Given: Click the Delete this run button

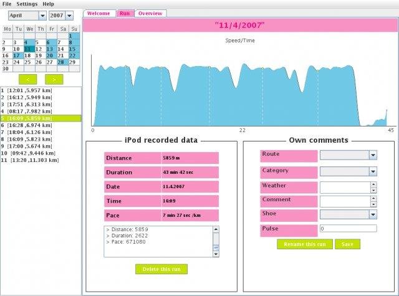Looking at the screenshot, I should (x=161, y=269).
